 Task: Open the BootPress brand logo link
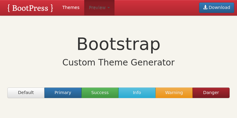[x=30, y=8]
